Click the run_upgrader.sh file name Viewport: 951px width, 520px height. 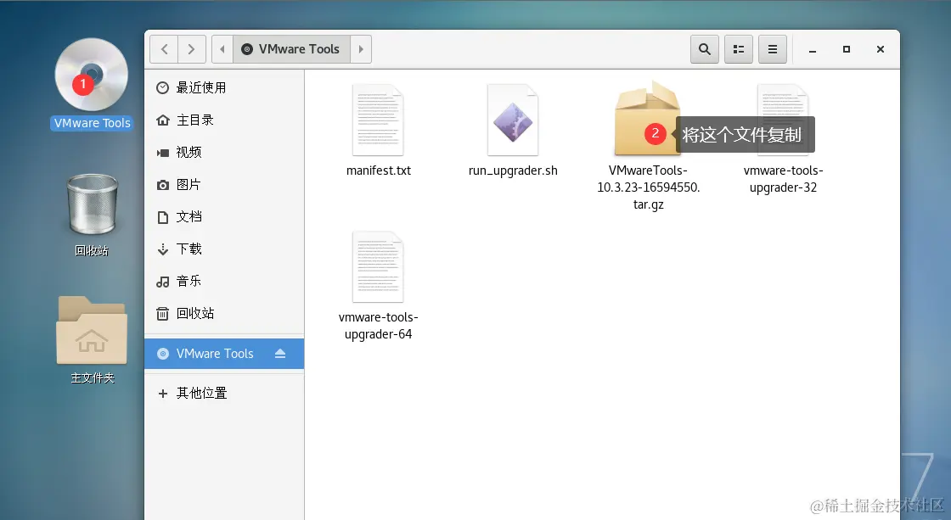[513, 171]
